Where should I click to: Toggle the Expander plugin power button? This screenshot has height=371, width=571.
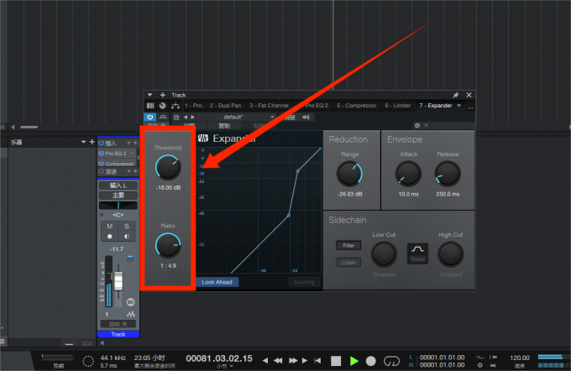[149, 117]
